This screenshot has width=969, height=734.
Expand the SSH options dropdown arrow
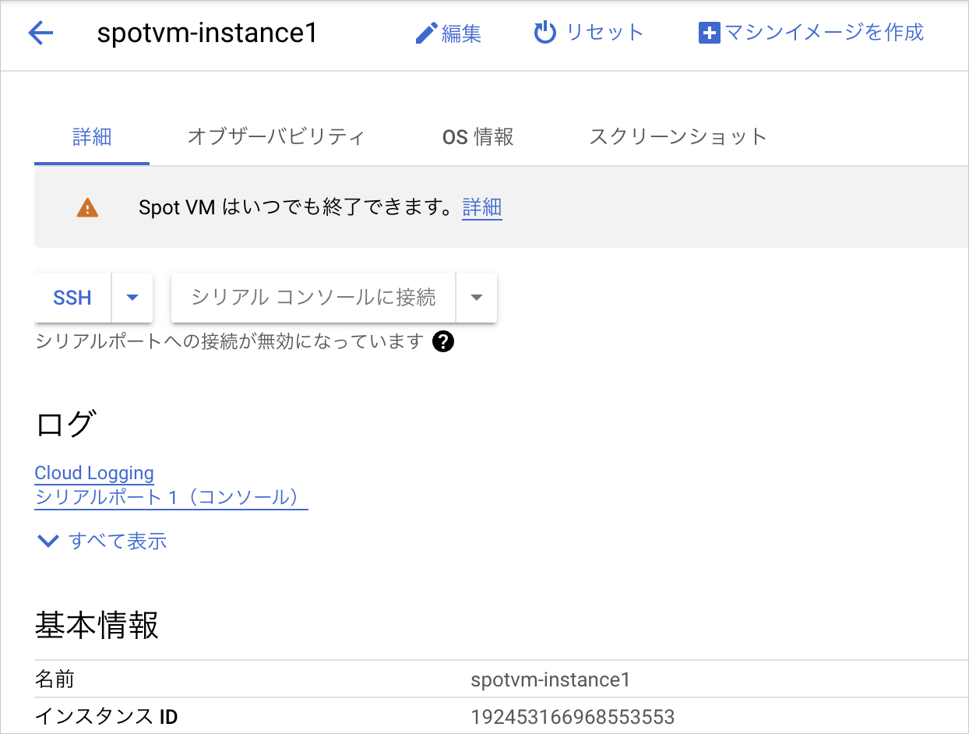(132, 297)
